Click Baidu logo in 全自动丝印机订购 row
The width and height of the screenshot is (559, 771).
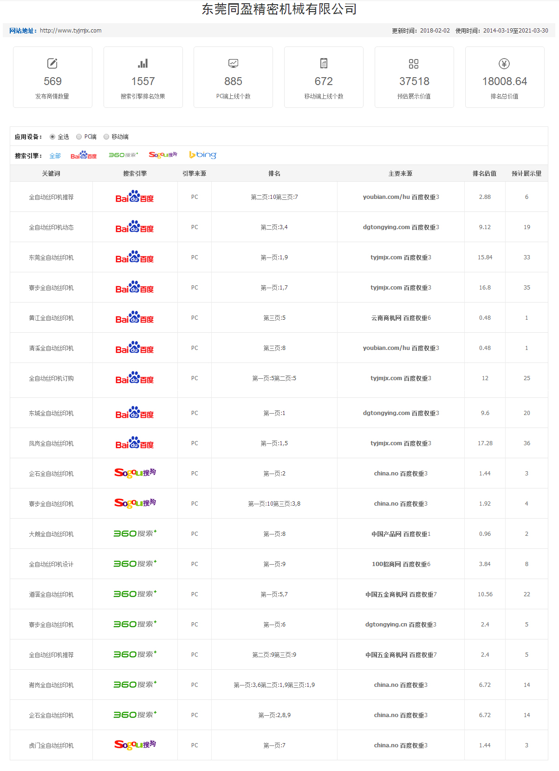(x=135, y=378)
